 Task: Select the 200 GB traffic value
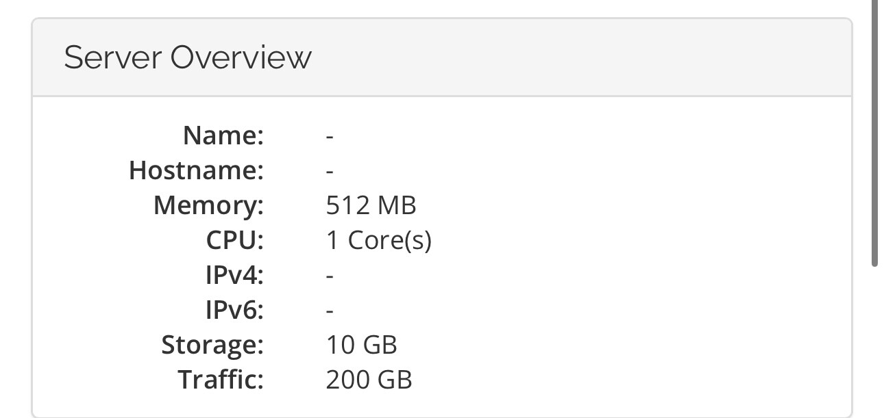pyautogui.click(x=369, y=380)
